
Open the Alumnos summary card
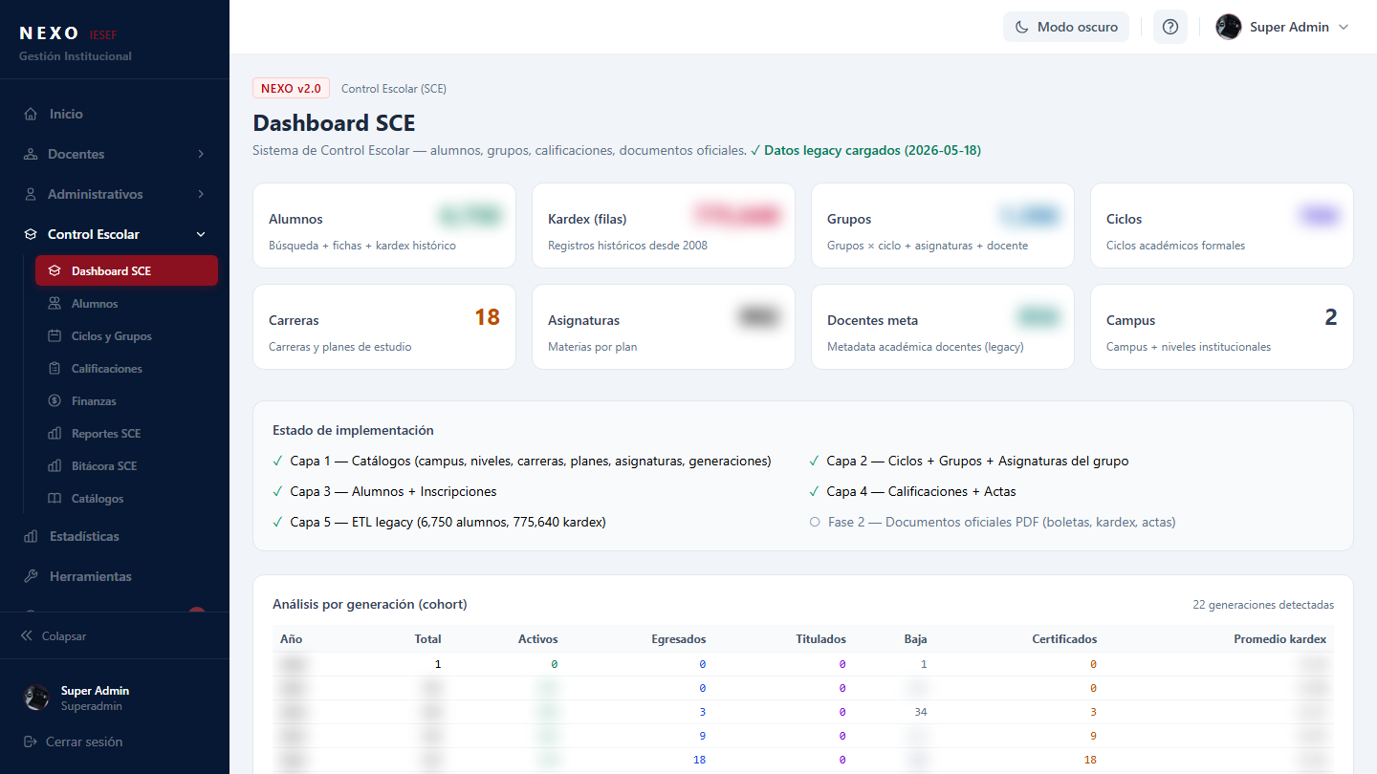[384, 226]
